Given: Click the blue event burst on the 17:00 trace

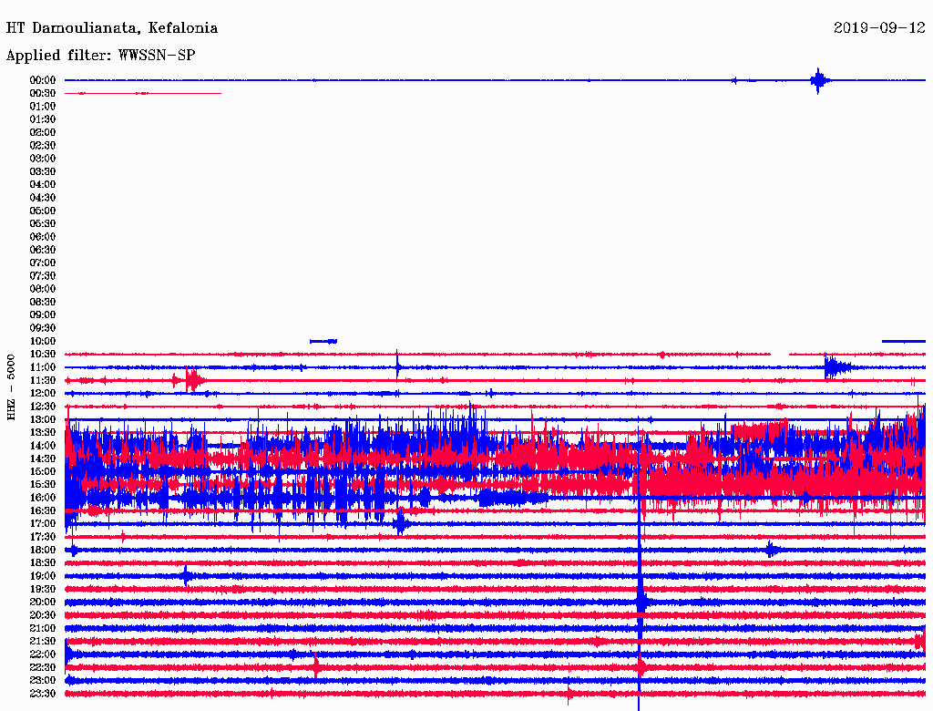Looking at the screenshot, I should coord(401,523).
